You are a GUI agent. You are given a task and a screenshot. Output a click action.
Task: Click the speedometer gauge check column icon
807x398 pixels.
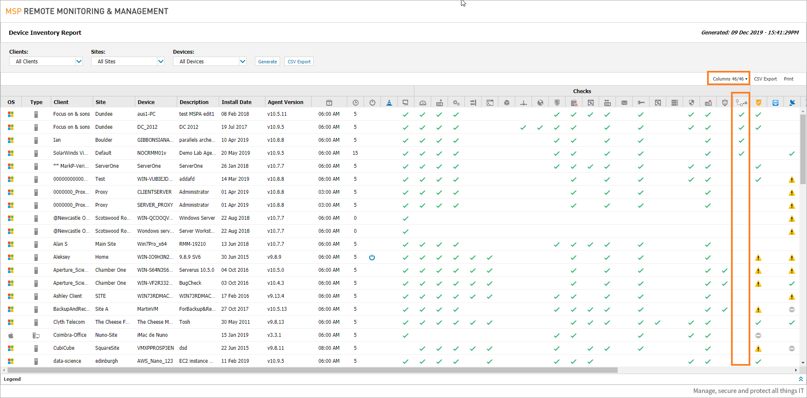click(423, 102)
